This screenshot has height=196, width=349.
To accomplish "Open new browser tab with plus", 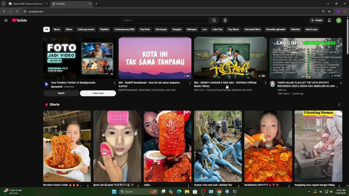I will [96, 4].
